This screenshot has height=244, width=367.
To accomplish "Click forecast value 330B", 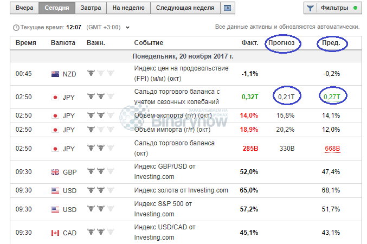I will 287,149.
